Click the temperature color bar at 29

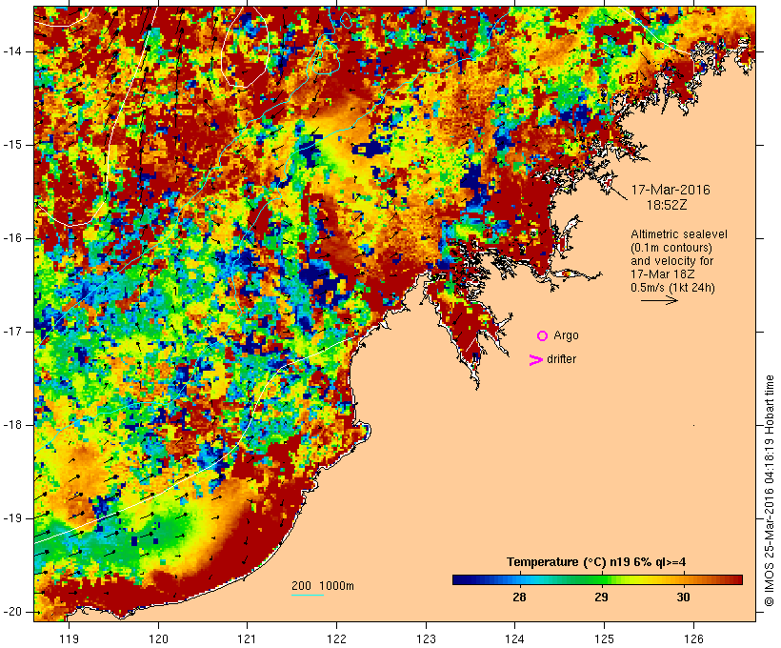coord(602,579)
